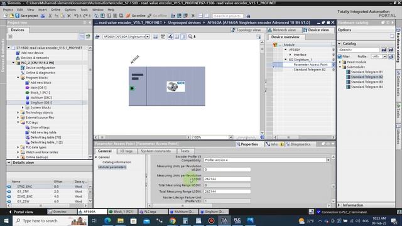Switch to System constants tab
402x226 pixels.
(x=156, y=151)
